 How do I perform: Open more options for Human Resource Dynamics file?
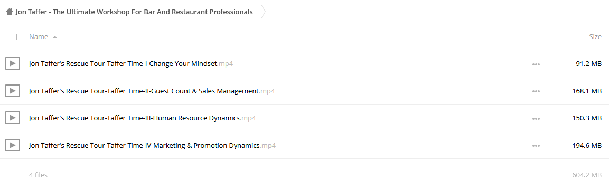click(x=536, y=118)
